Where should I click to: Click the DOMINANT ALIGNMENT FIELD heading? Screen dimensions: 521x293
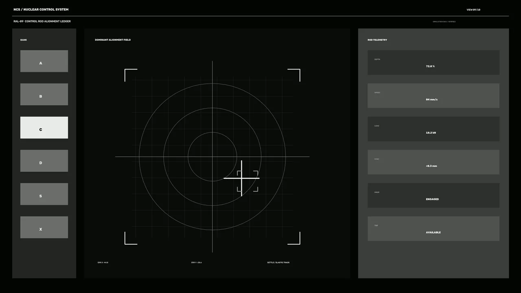pos(113,40)
